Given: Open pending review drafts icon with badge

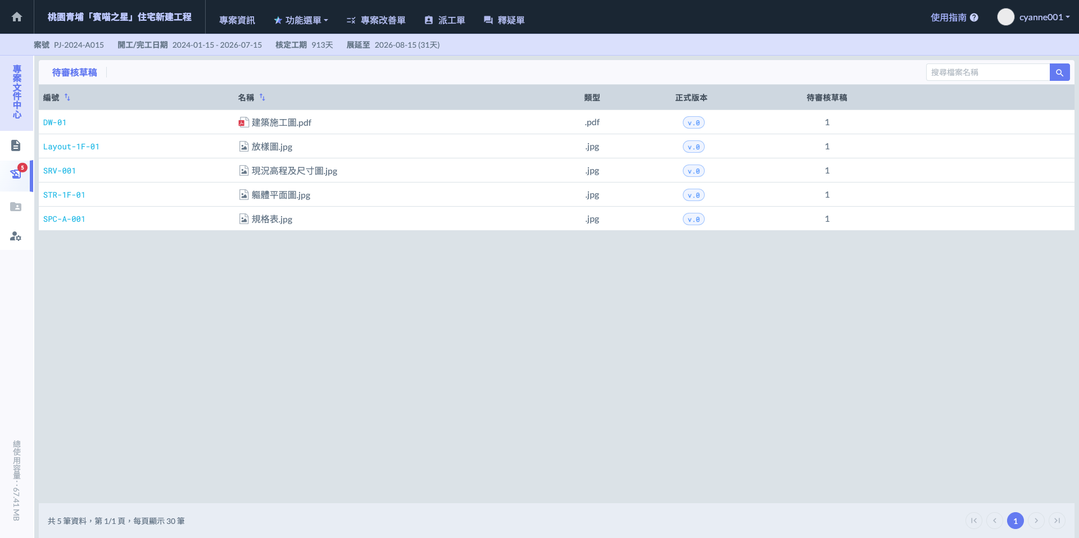Looking at the screenshot, I should pyautogui.click(x=16, y=174).
